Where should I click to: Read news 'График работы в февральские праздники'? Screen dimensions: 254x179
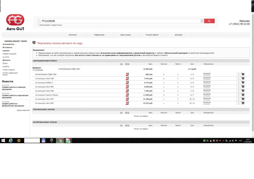point(13,105)
